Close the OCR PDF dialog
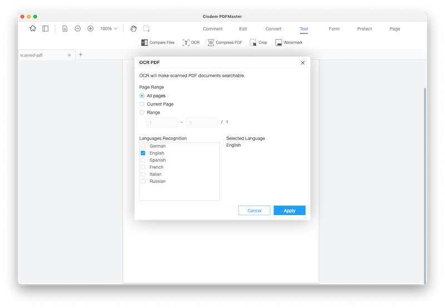Image resolution: width=445 pixels, height=308 pixels. tap(303, 63)
